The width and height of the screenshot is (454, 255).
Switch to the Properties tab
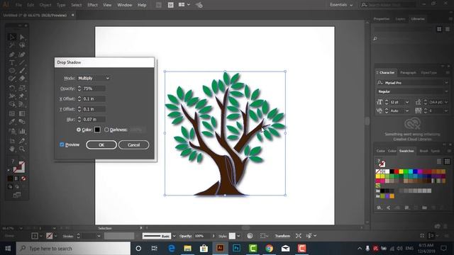(x=382, y=19)
